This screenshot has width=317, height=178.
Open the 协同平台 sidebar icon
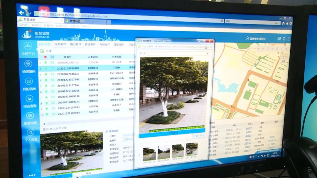pyautogui.click(x=28, y=46)
